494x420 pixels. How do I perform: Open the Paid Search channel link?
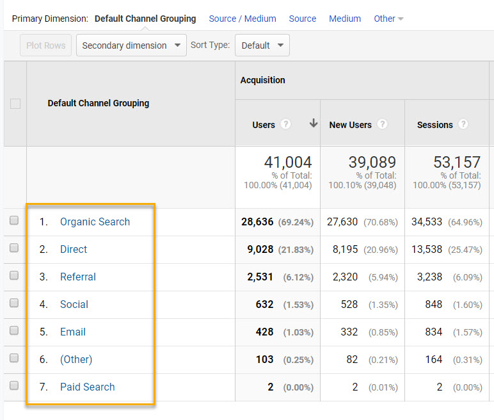[x=87, y=387]
